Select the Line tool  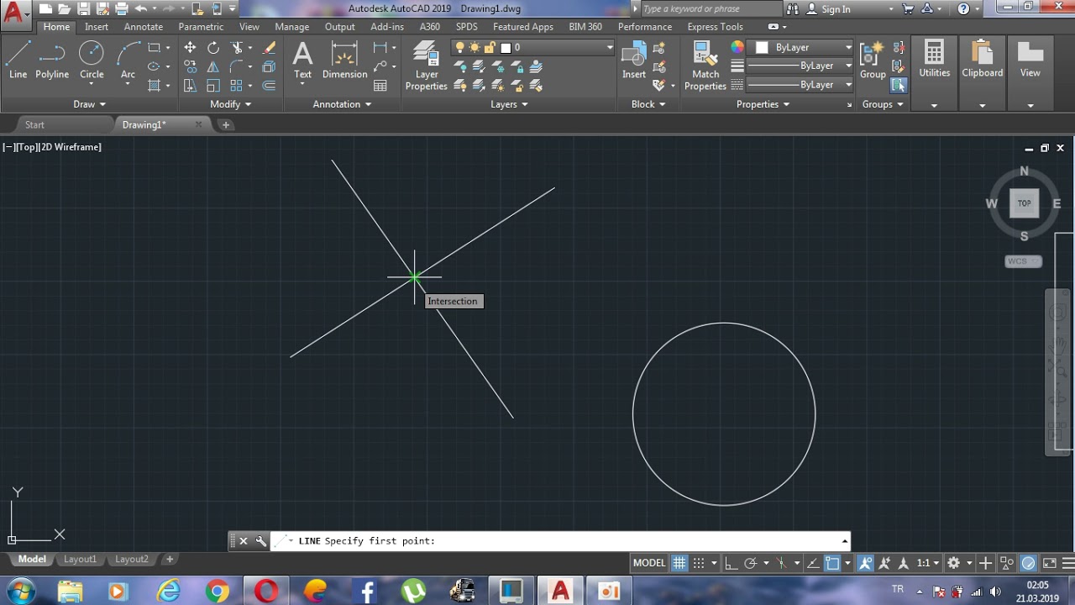18,60
